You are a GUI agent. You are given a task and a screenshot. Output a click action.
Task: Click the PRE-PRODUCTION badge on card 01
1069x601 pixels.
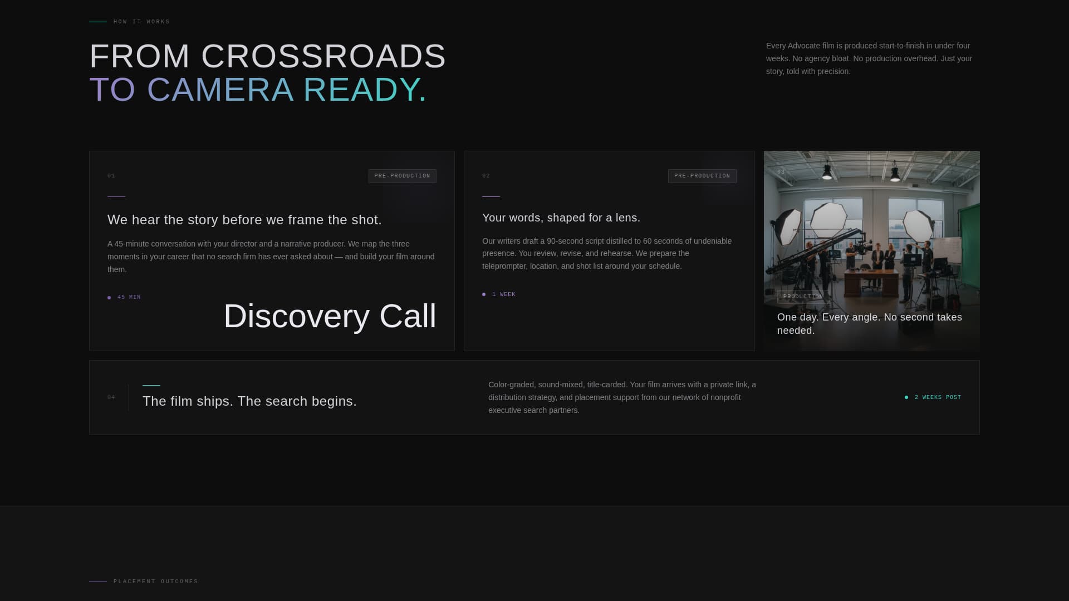[402, 176]
